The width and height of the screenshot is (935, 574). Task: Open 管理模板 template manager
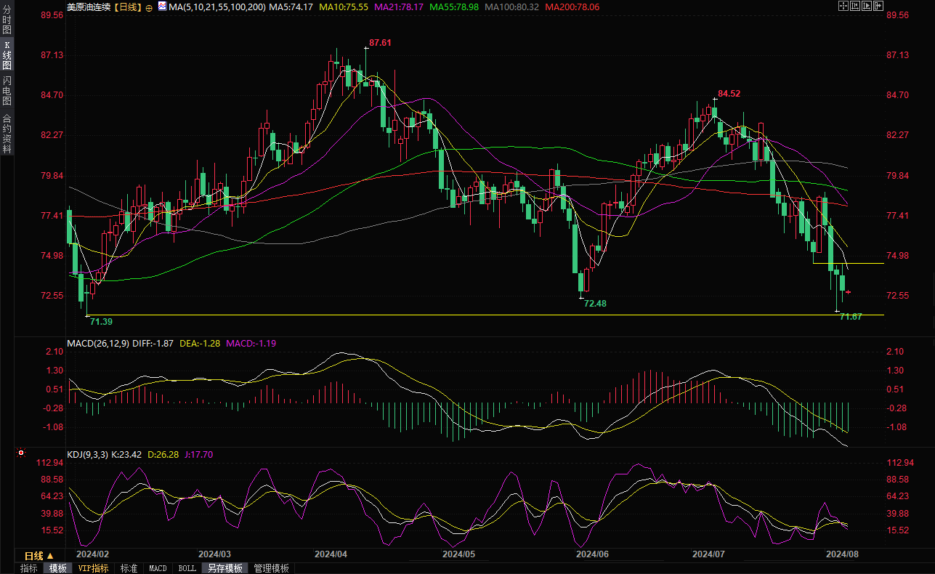coord(271,568)
